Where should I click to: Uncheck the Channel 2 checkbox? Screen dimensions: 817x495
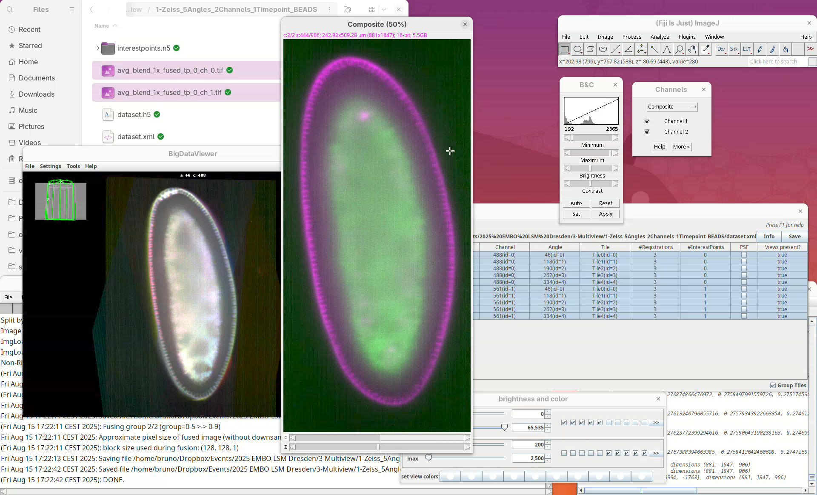tap(647, 132)
